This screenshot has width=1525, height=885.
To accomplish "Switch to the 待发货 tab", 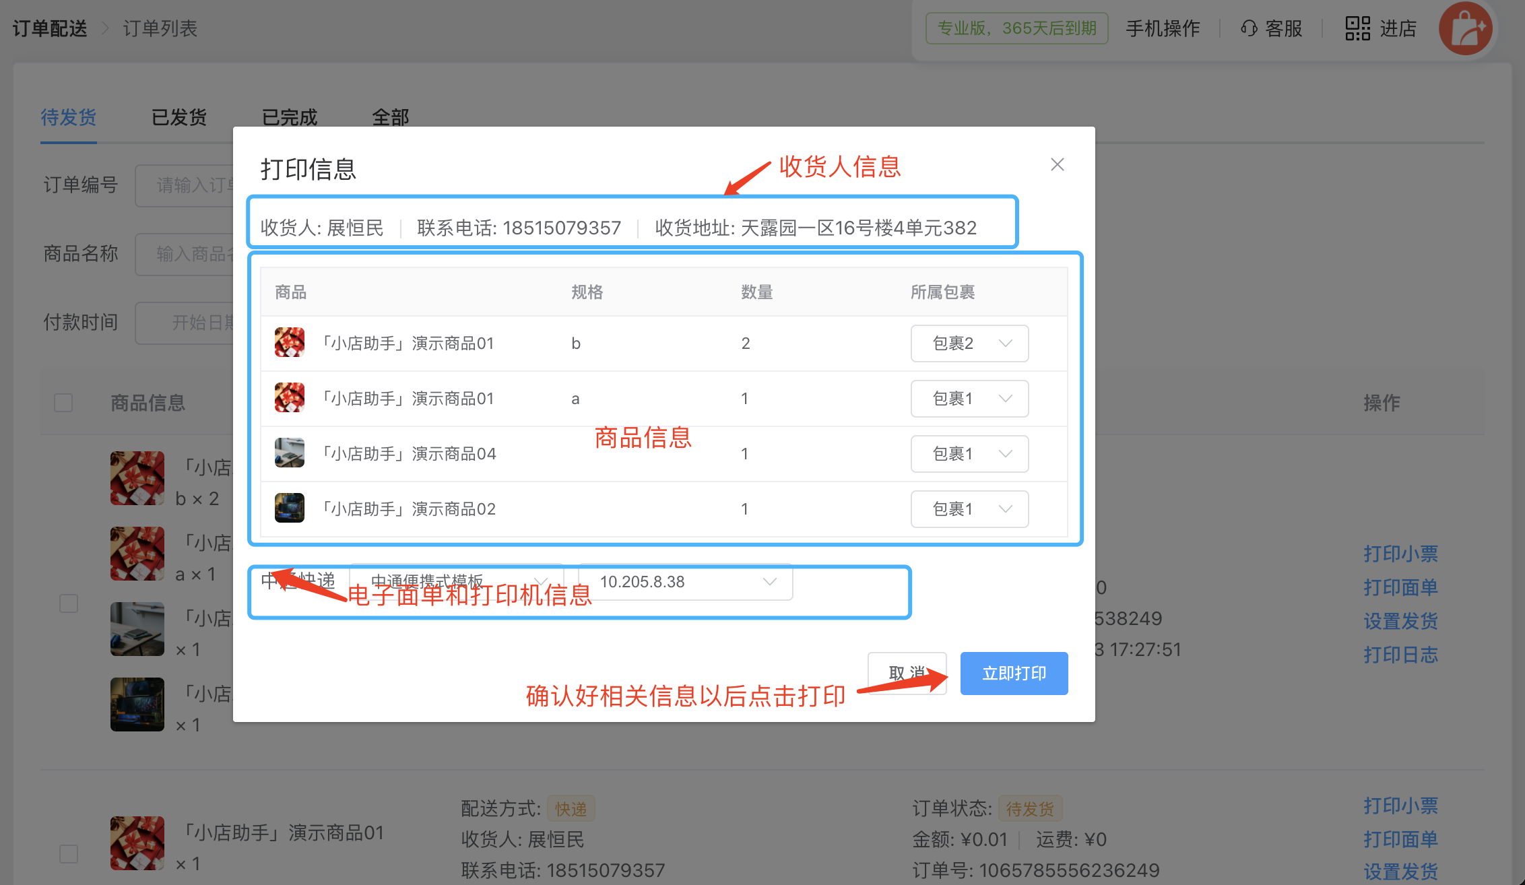I will coord(69,118).
